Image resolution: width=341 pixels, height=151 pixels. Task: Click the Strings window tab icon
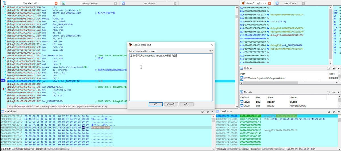point(63,3)
